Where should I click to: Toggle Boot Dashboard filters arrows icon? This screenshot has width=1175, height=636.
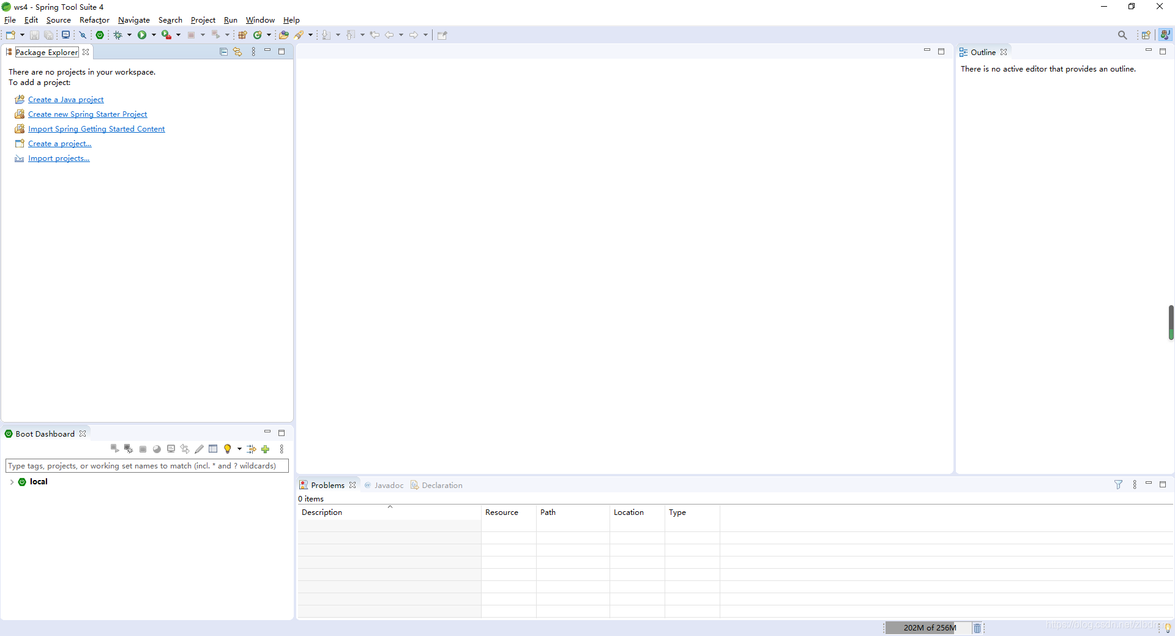point(252,449)
